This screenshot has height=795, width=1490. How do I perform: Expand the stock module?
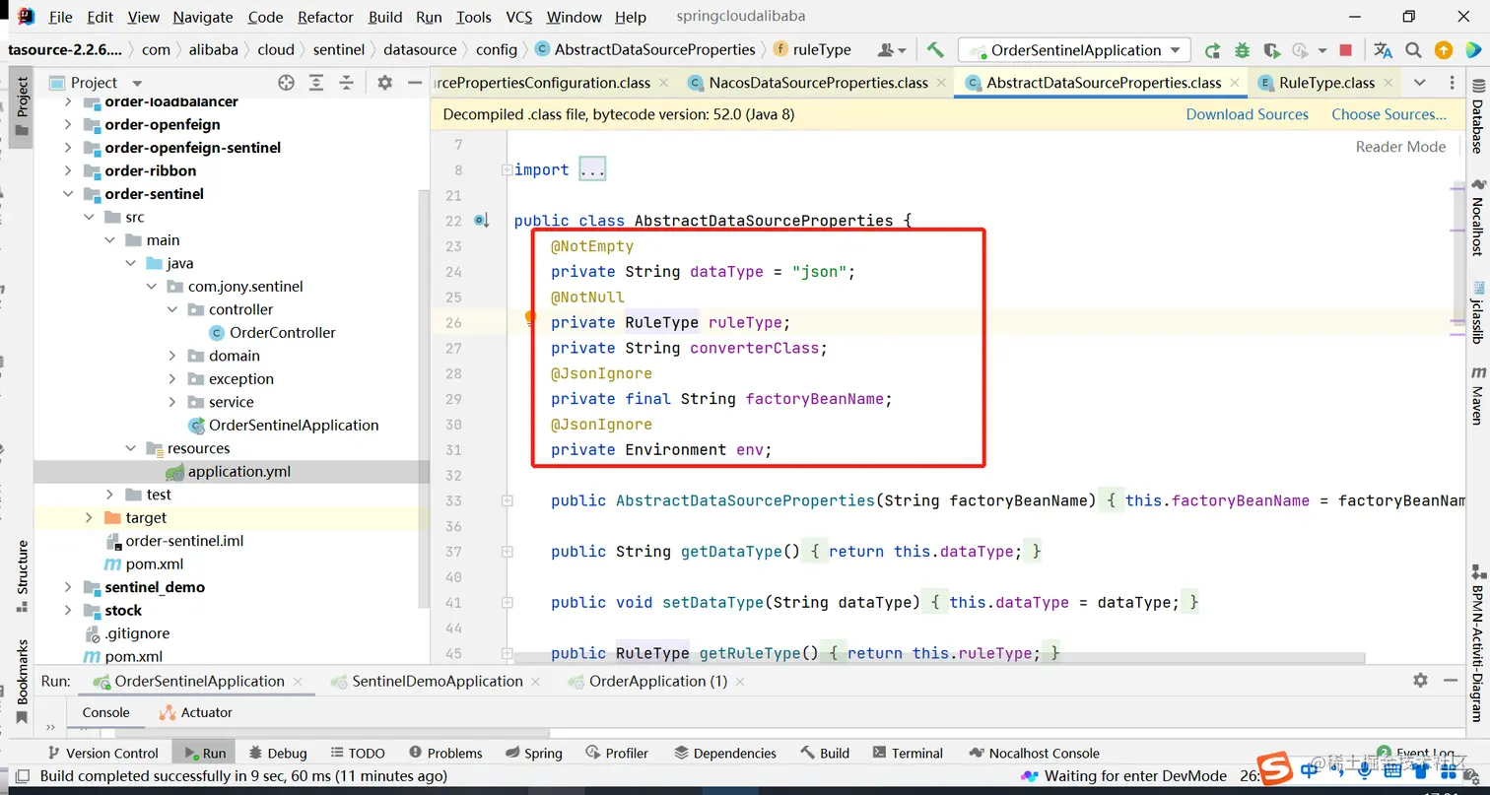tap(68, 610)
